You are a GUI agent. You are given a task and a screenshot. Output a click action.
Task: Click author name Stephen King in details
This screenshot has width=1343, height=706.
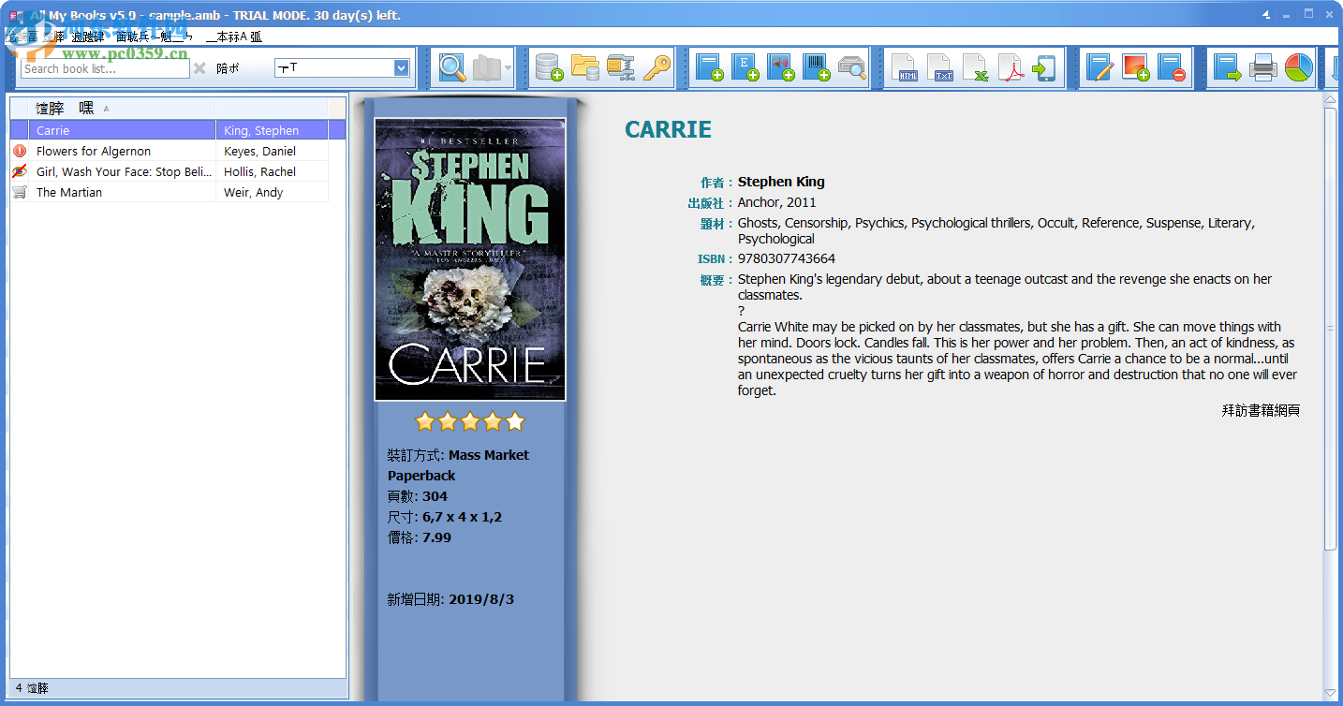781,182
